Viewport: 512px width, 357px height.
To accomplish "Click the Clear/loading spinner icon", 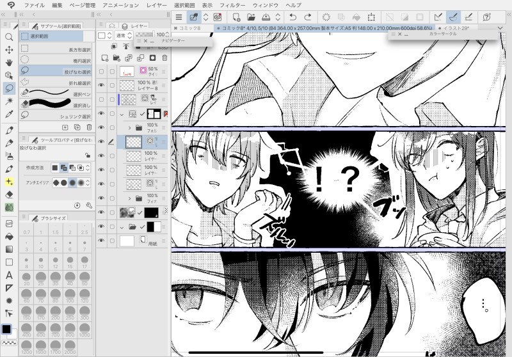I will (x=326, y=17).
